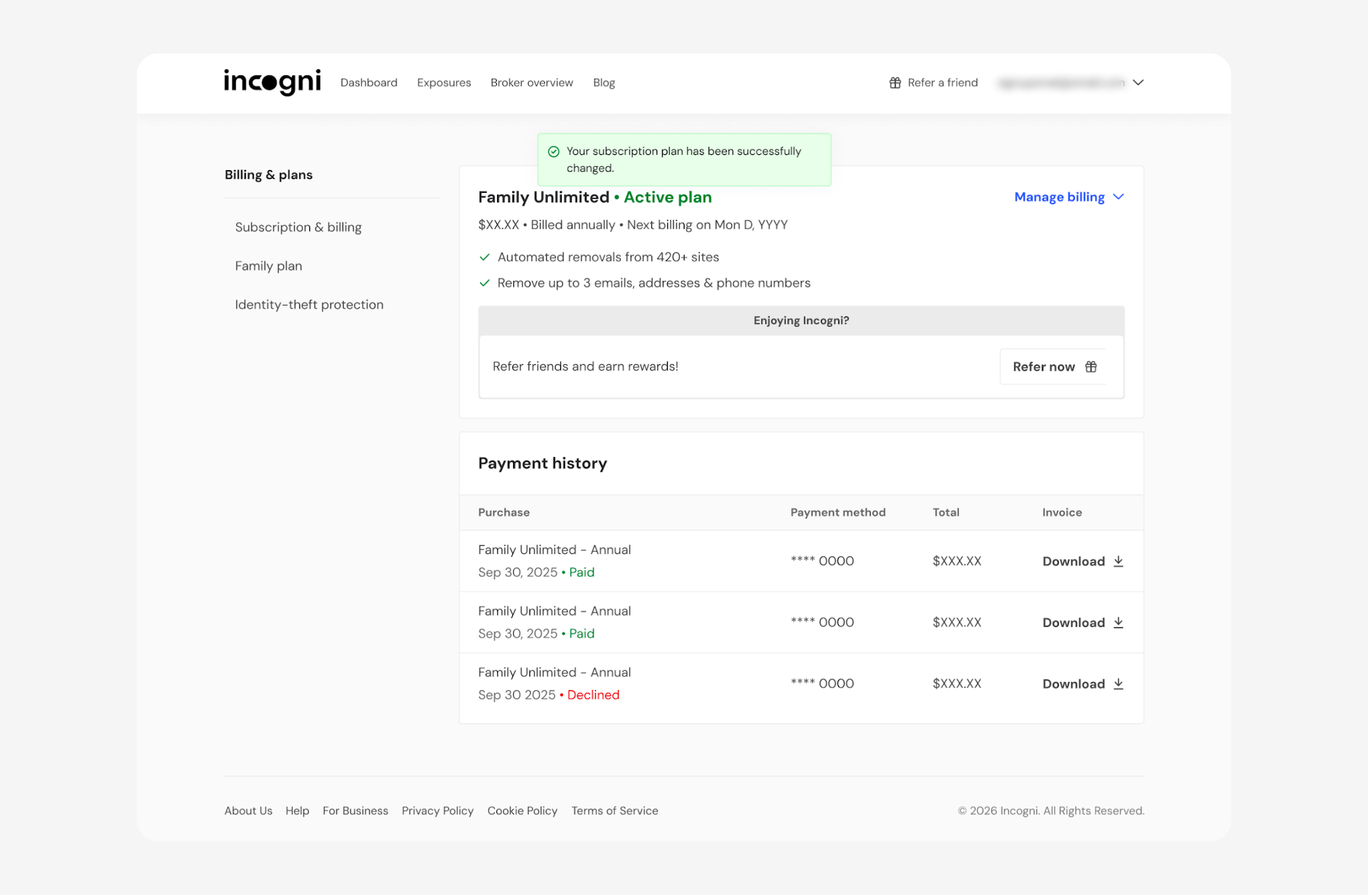Click the Refer a friend link
1368x895 pixels.
click(x=934, y=83)
